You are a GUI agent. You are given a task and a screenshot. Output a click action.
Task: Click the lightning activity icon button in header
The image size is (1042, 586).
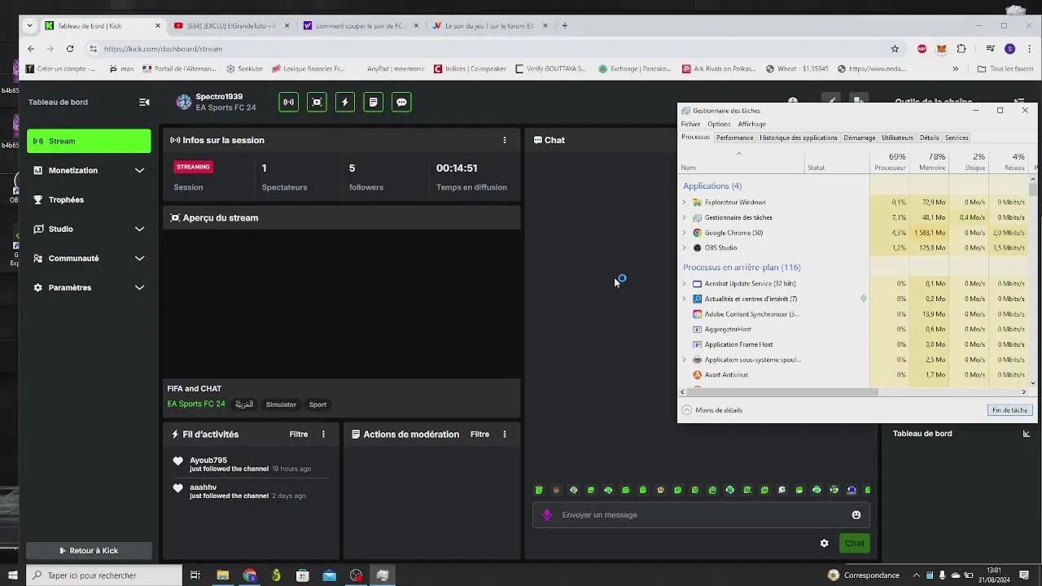point(345,102)
